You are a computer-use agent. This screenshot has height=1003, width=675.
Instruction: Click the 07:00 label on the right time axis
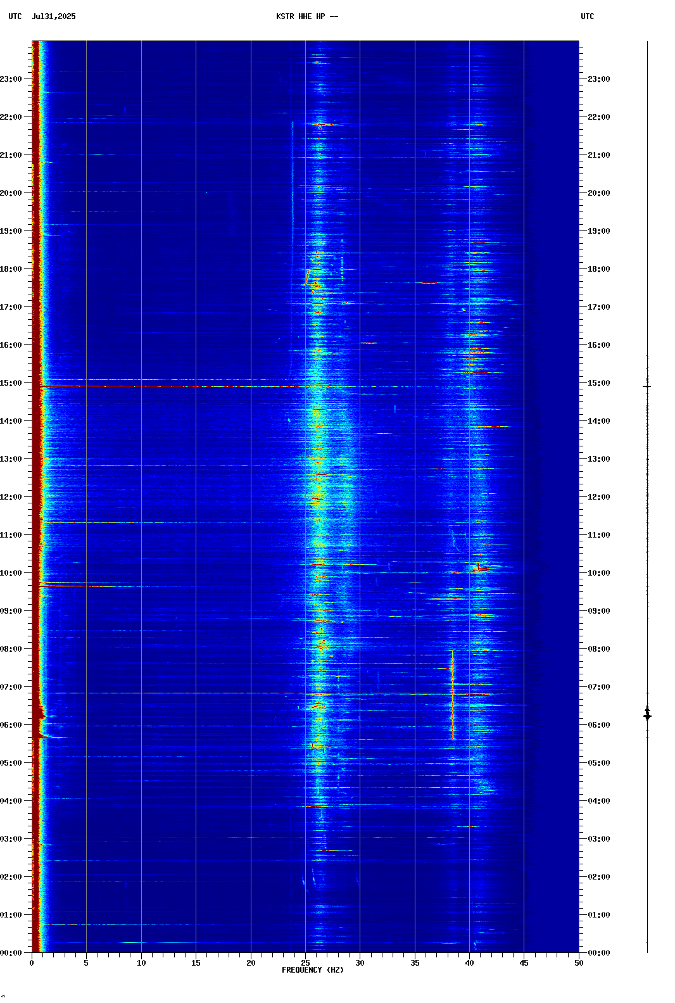(x=599, y=687)
